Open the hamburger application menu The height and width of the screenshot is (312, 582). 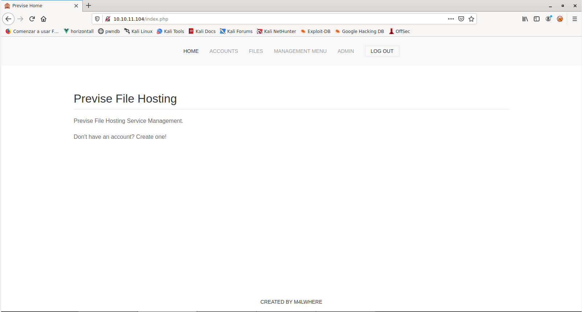(575, 19)
